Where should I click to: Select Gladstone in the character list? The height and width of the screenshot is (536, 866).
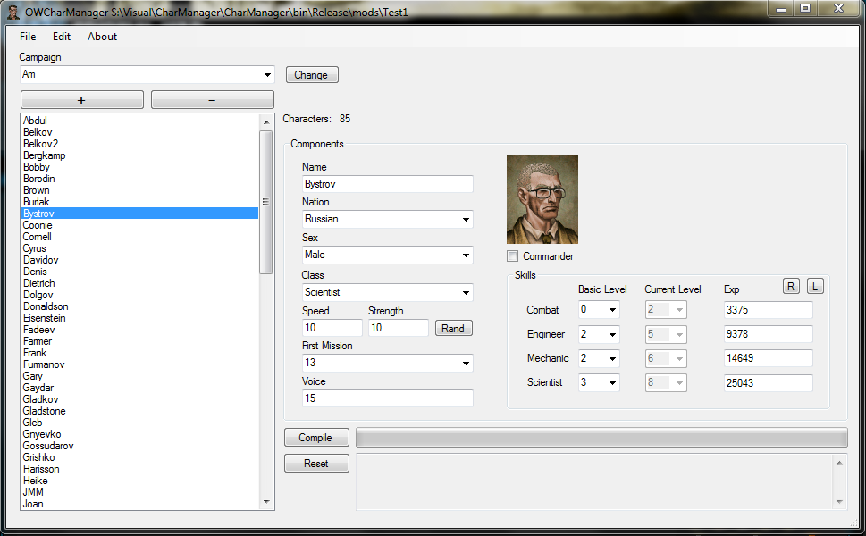44,411
